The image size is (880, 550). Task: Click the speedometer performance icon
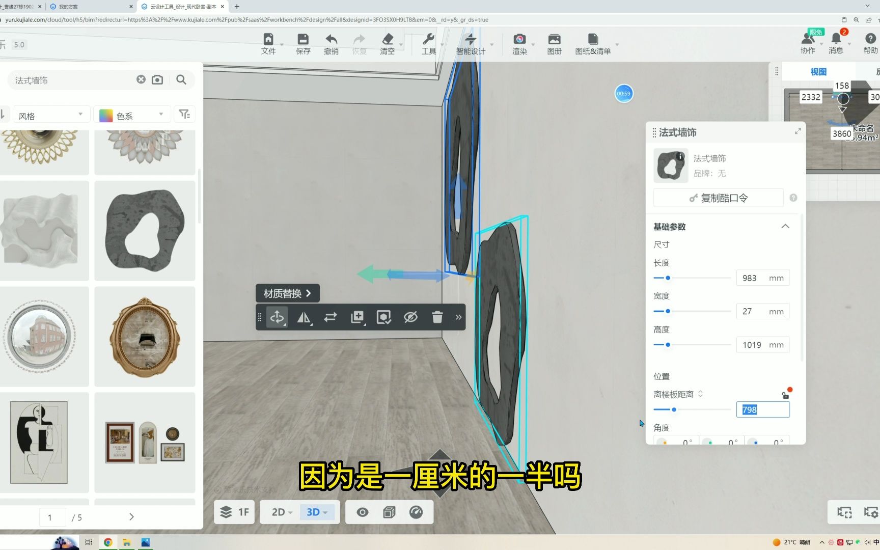pos(416,512)
